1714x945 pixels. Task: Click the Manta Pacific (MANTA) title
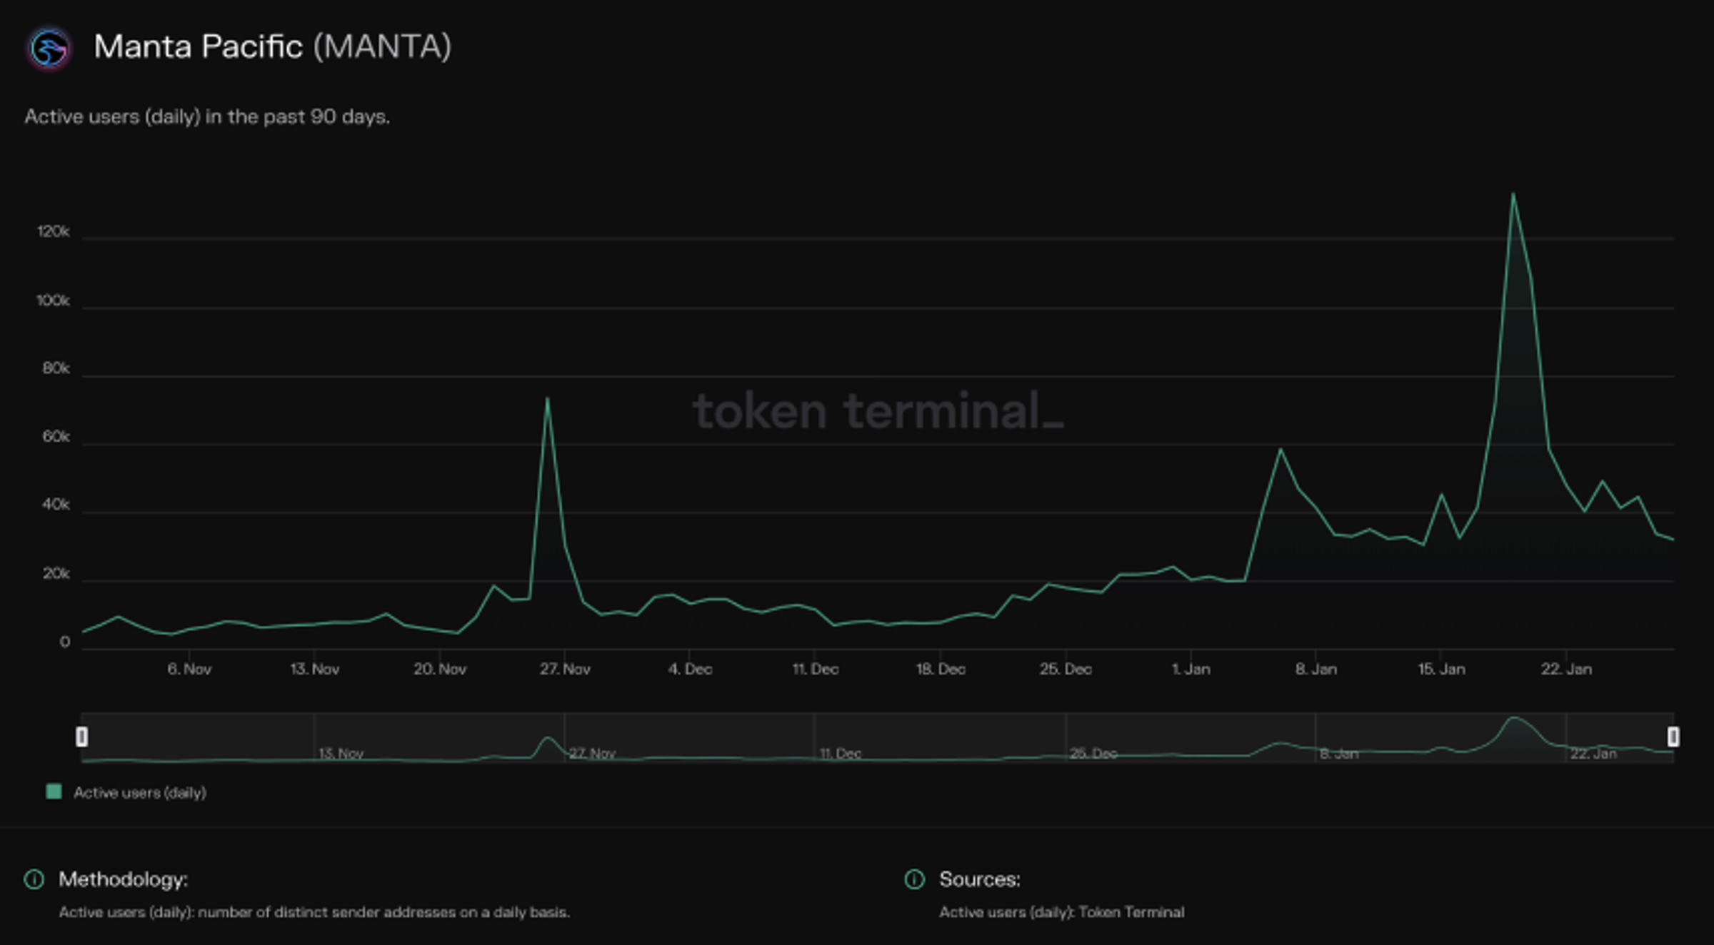274,47
